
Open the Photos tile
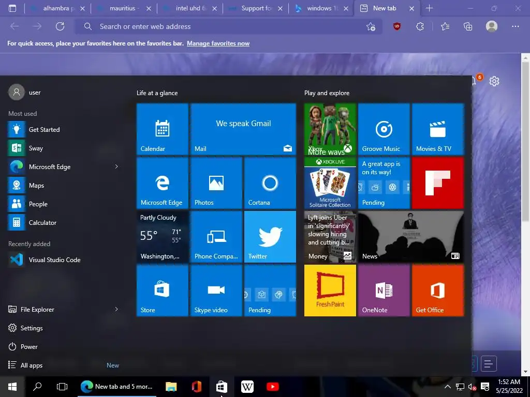[x=216, y=182]
